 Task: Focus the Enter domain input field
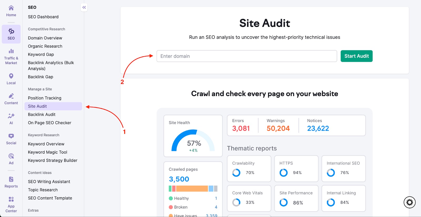coord(247,56)
